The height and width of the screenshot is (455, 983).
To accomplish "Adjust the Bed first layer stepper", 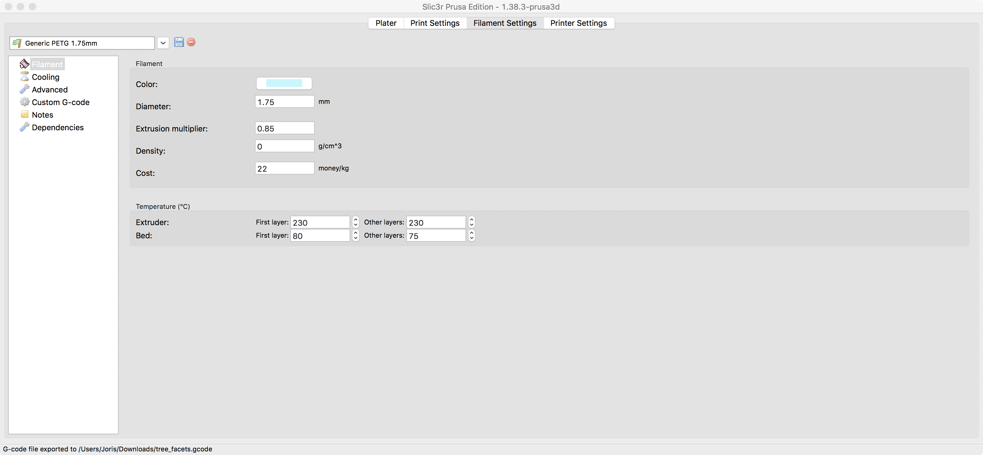I will (356, 236).
